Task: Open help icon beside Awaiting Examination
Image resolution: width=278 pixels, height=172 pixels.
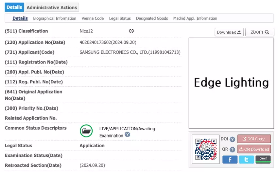Action: click(x=128, y=135)
